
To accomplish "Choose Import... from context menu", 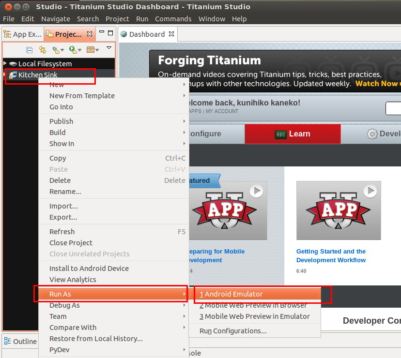I will (113, 206).
